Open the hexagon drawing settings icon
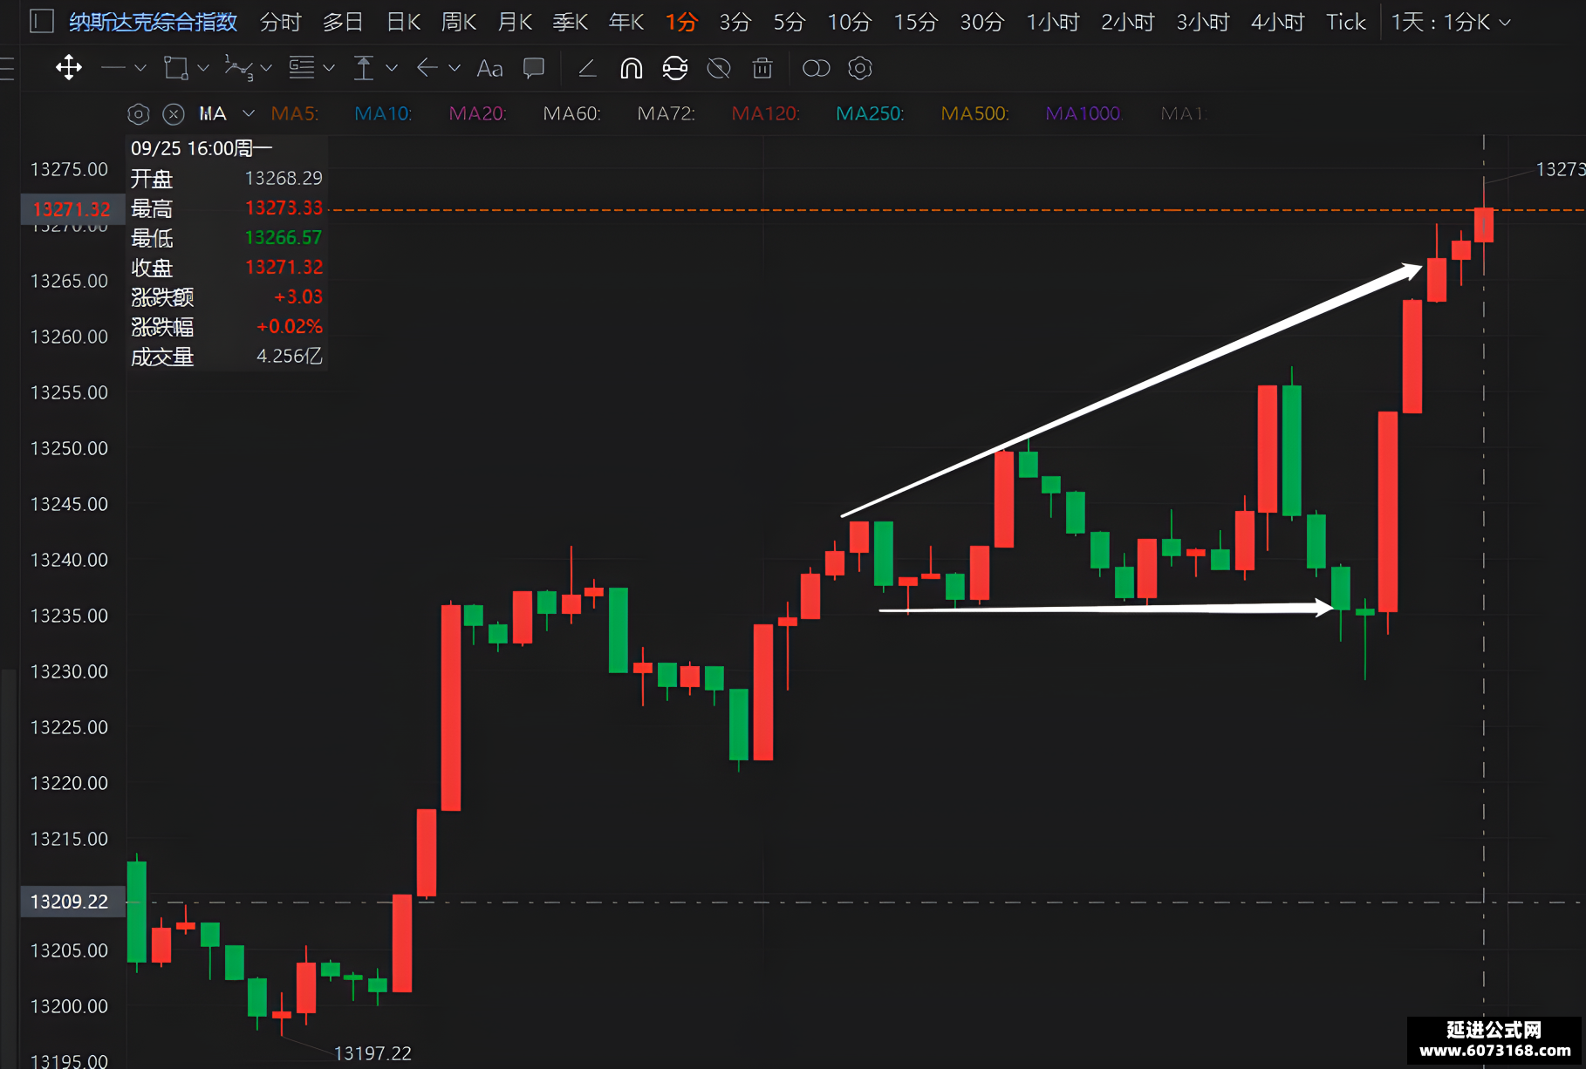 coord(860,68)
